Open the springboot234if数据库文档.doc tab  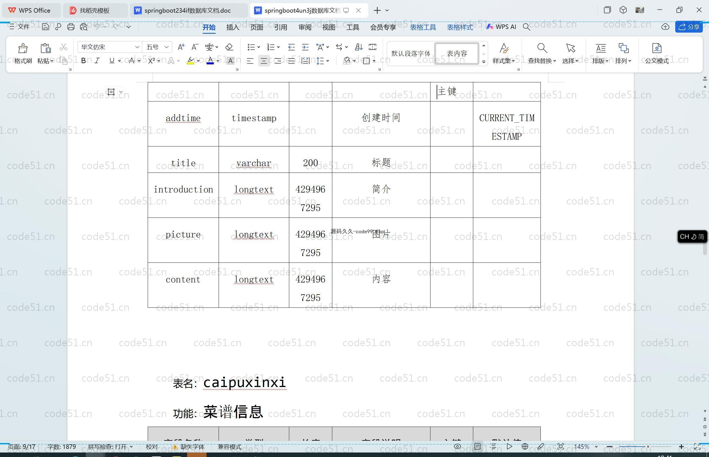(x=187, y=10)
